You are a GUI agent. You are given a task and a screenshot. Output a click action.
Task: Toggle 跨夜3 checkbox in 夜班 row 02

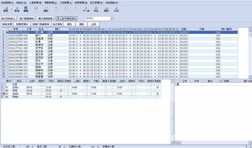87,91
